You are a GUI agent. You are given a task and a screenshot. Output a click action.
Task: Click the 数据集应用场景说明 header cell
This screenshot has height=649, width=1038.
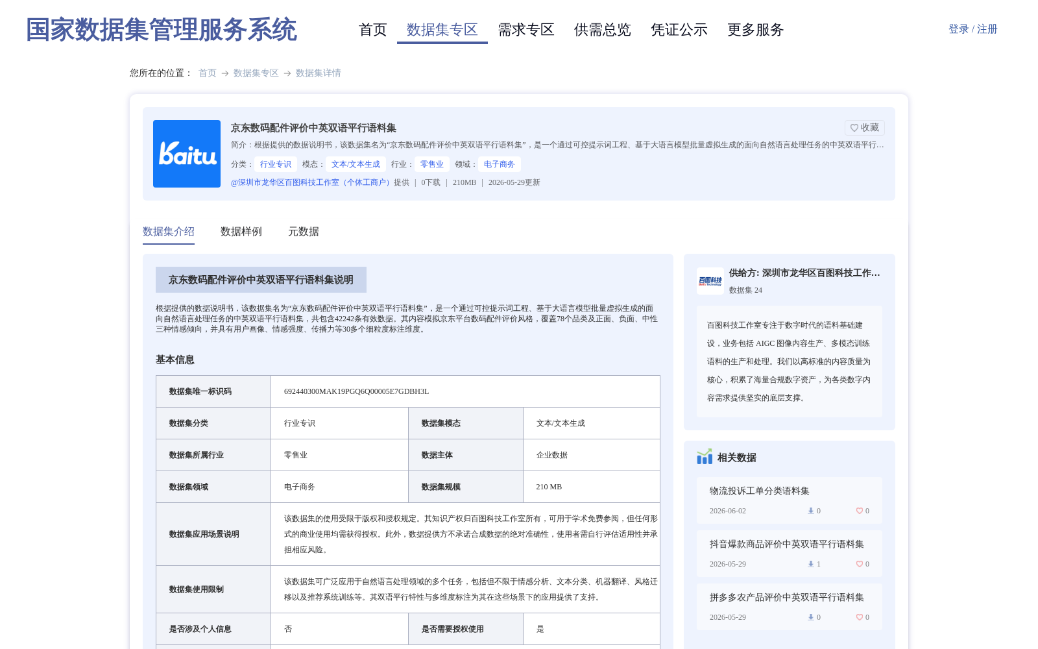(213, 534)
